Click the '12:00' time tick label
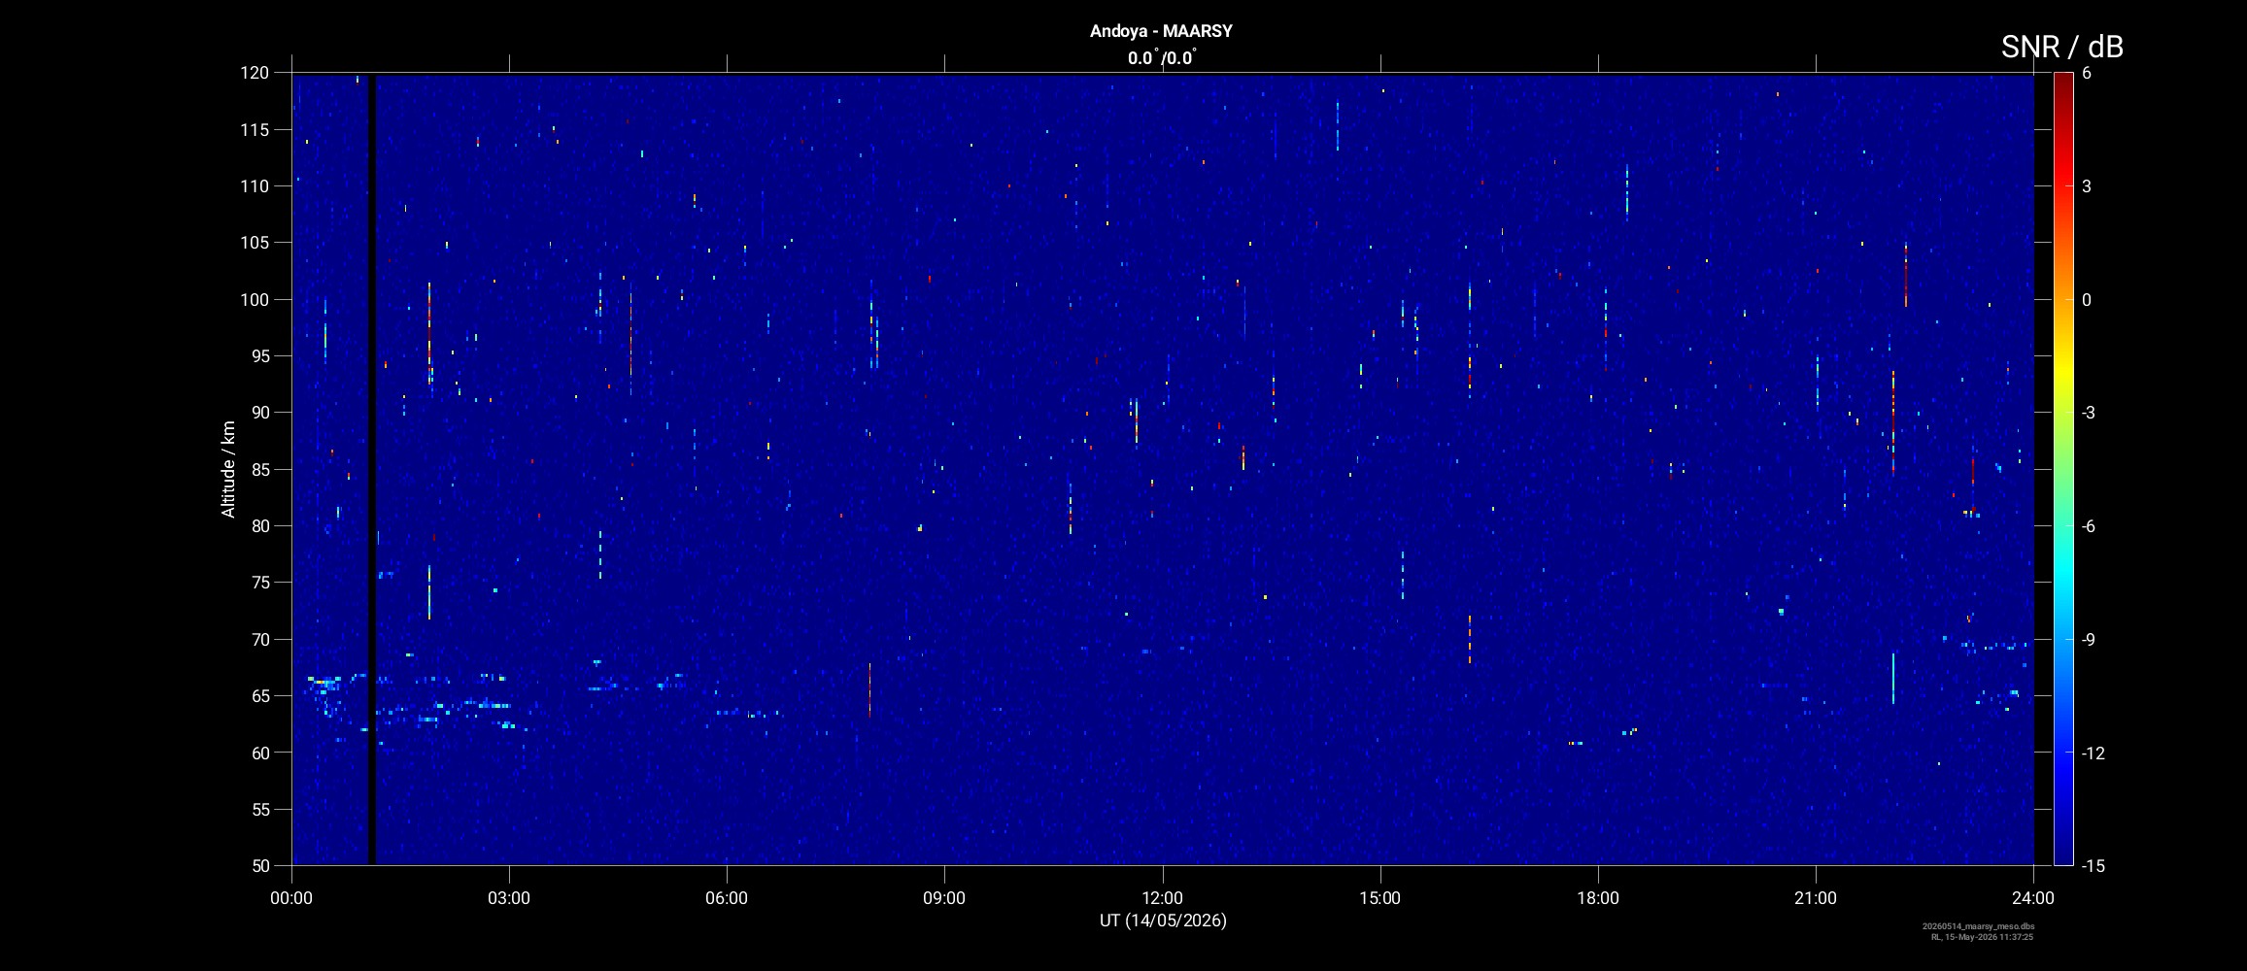 [x=1162, y=898]
